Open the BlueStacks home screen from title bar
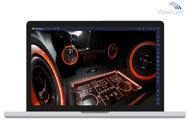 click(55, 29)
